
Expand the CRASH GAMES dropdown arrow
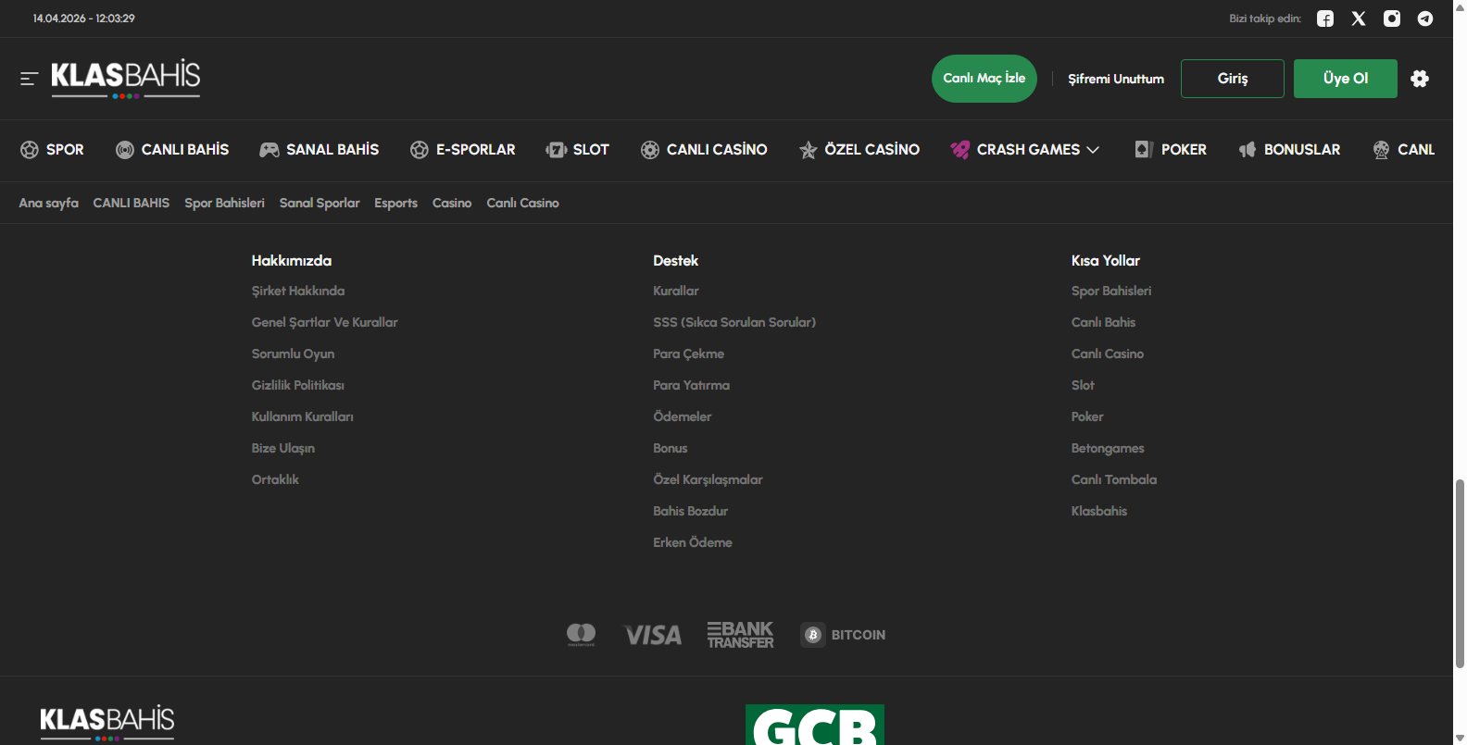pos(1093,150)
